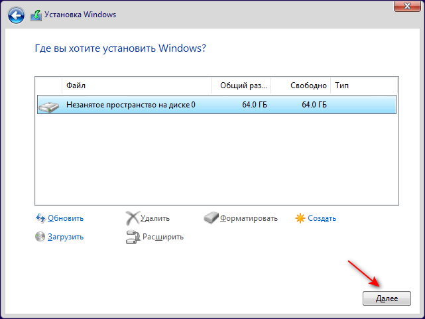
Task: Click the Форматировать link
Action: pyautogui.click(x=249, y=218)
